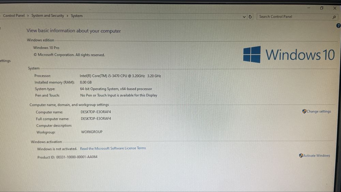Click the search magnifier icon

(334, 17)
